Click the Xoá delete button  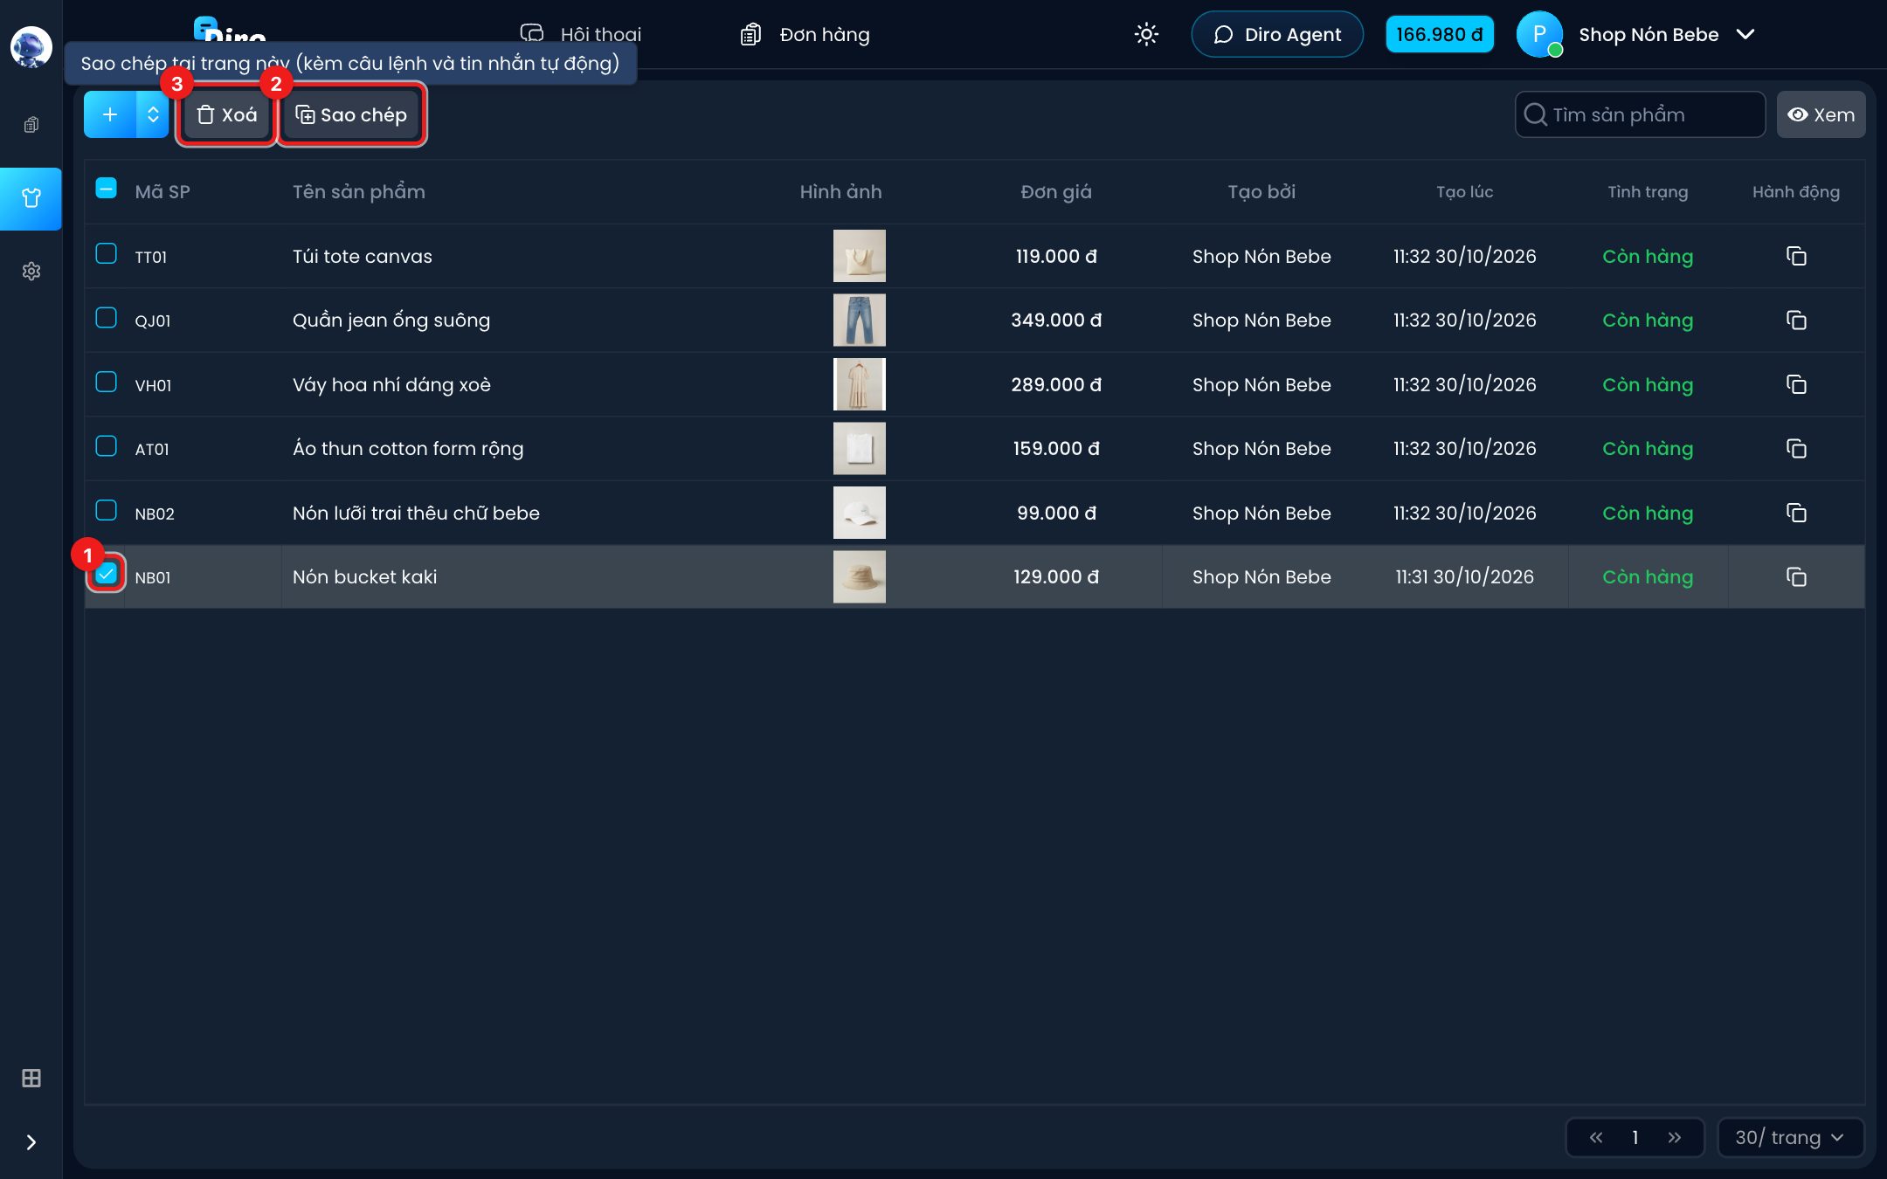pyautogui.click(x=227, y=114)
